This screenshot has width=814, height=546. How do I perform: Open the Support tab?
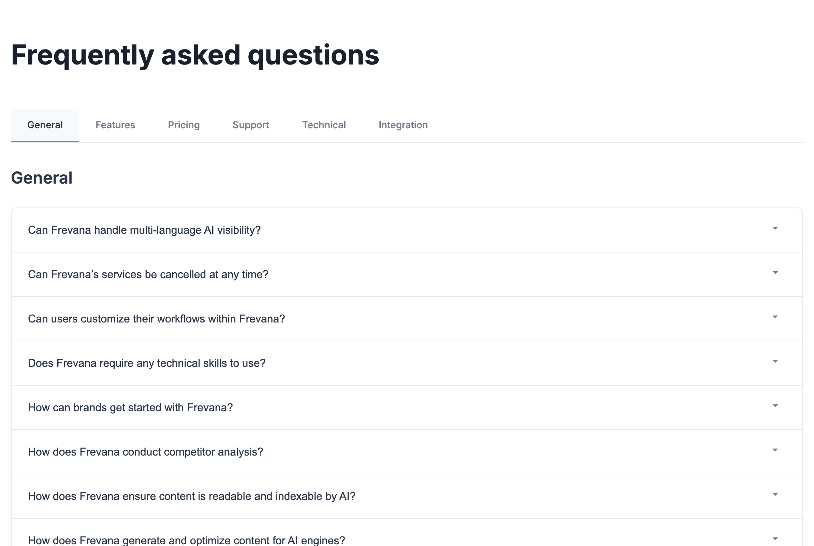point(250,125)
